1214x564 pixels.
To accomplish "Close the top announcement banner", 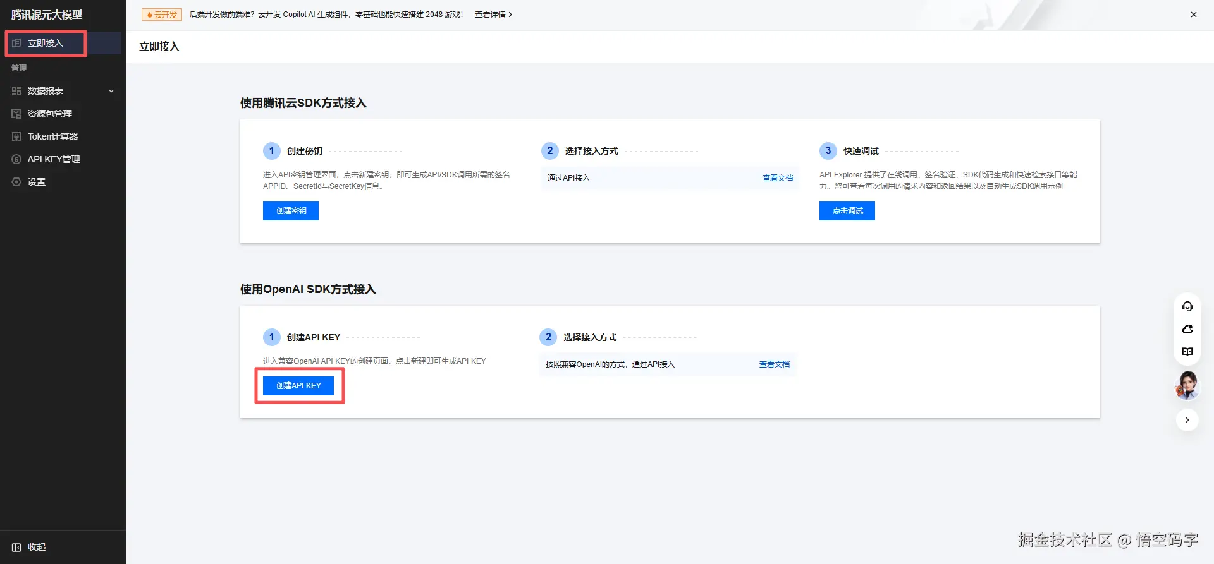I will tap(1194, 15).
